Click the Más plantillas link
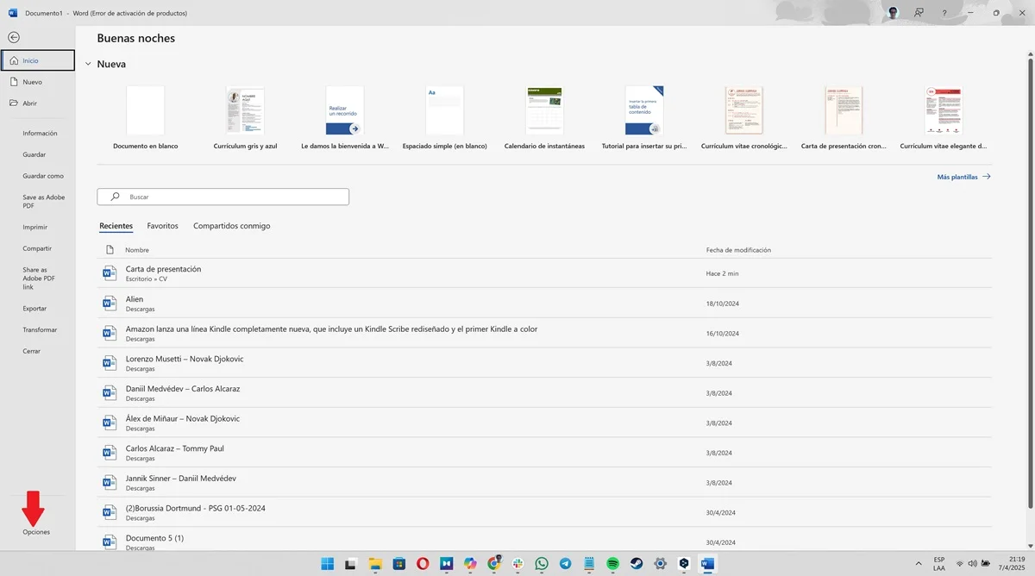The width and height of the screenshot is (1035, 576). coord(963,177)
